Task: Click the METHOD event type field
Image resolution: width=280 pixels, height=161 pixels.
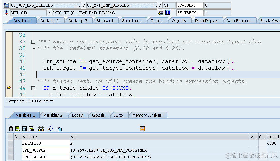Action: [28, 13]
